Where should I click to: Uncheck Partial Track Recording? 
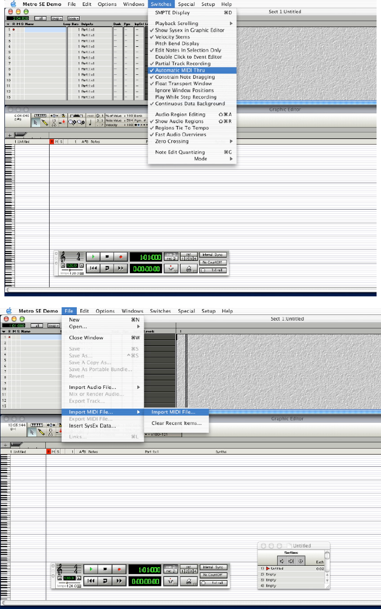(192, 64)
